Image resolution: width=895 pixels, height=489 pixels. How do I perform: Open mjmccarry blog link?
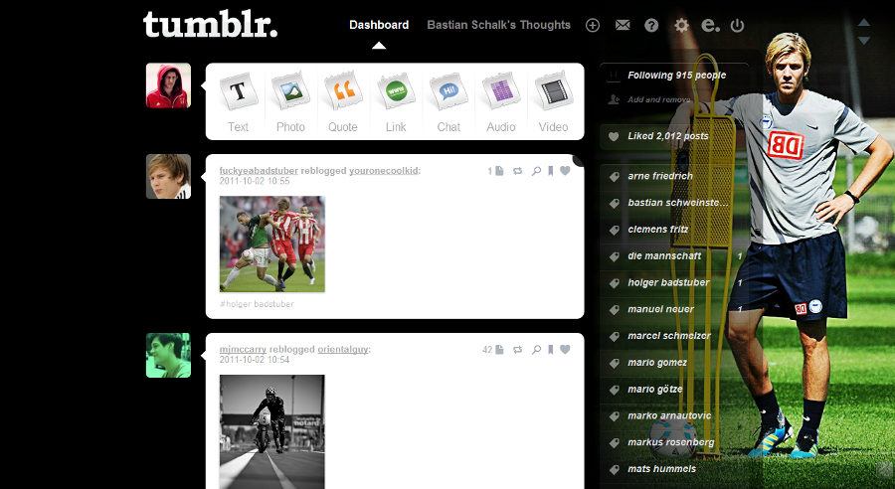[243, 349]
